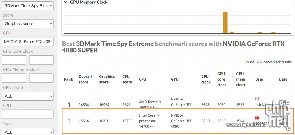
Task: Click the AMD Ryzen 9 7900X3D cell
Action: [x=150, y=104]
